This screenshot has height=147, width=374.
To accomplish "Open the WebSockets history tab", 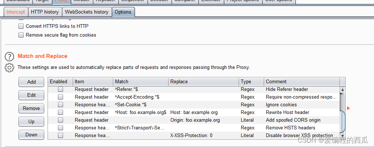I will 87,12.
